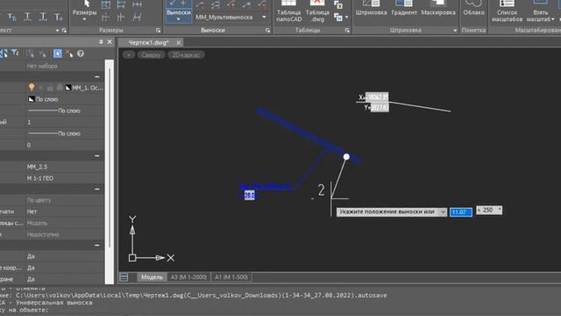Open Выноски group dialog launcher

[267, 31]
